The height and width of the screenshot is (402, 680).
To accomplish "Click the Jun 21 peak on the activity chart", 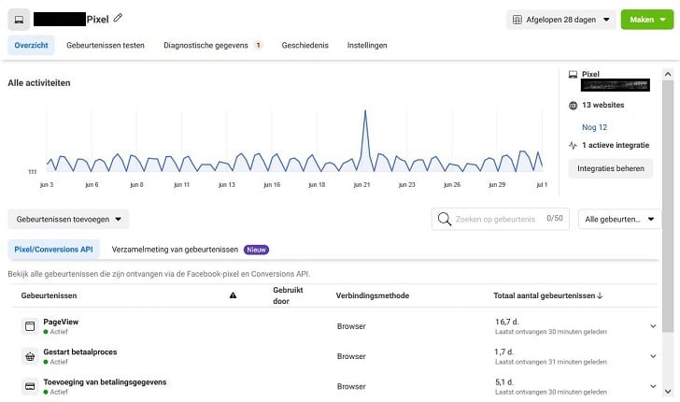I will 365,111.
